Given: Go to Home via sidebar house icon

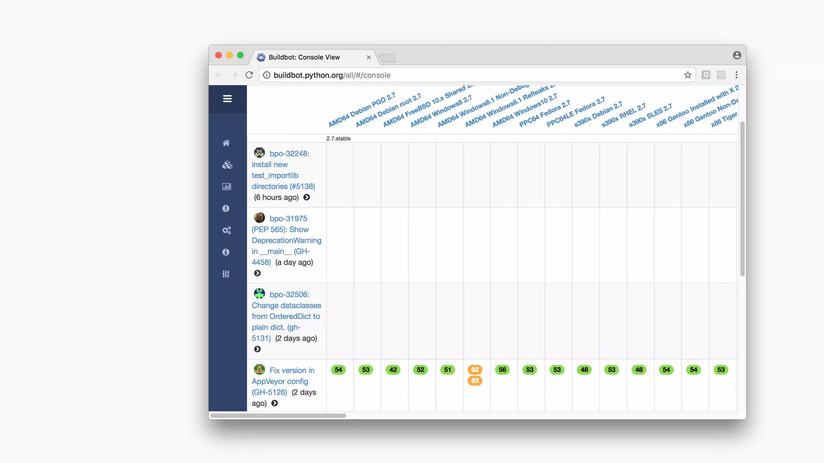Looking at the screenshot, I should [x=226, y=143].
